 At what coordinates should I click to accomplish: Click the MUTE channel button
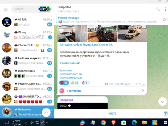tap(112, 114)
